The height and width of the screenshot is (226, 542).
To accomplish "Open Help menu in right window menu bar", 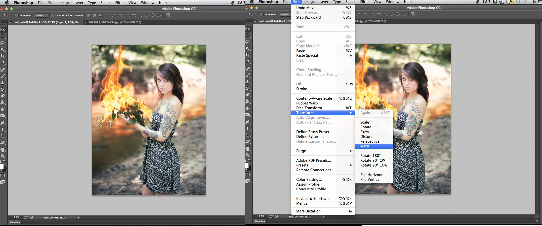I will [408, 2].
